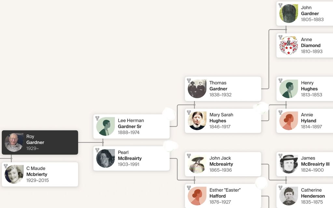Click Roy Gardner's profile photo

(x=14, y=142)
